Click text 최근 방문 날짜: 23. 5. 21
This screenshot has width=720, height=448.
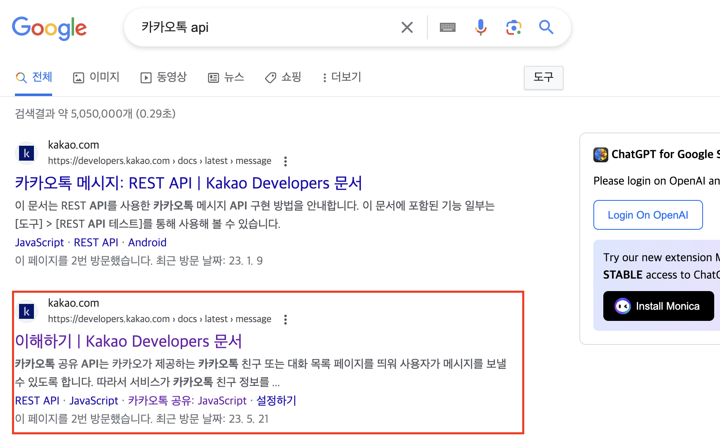[212, 419]
